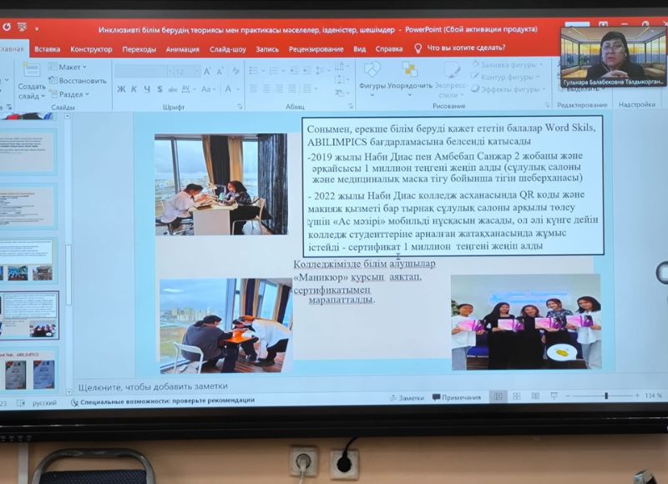Click the zoom slider in status bar
This screenshot has width=668, height=484.
click(606, 396)
